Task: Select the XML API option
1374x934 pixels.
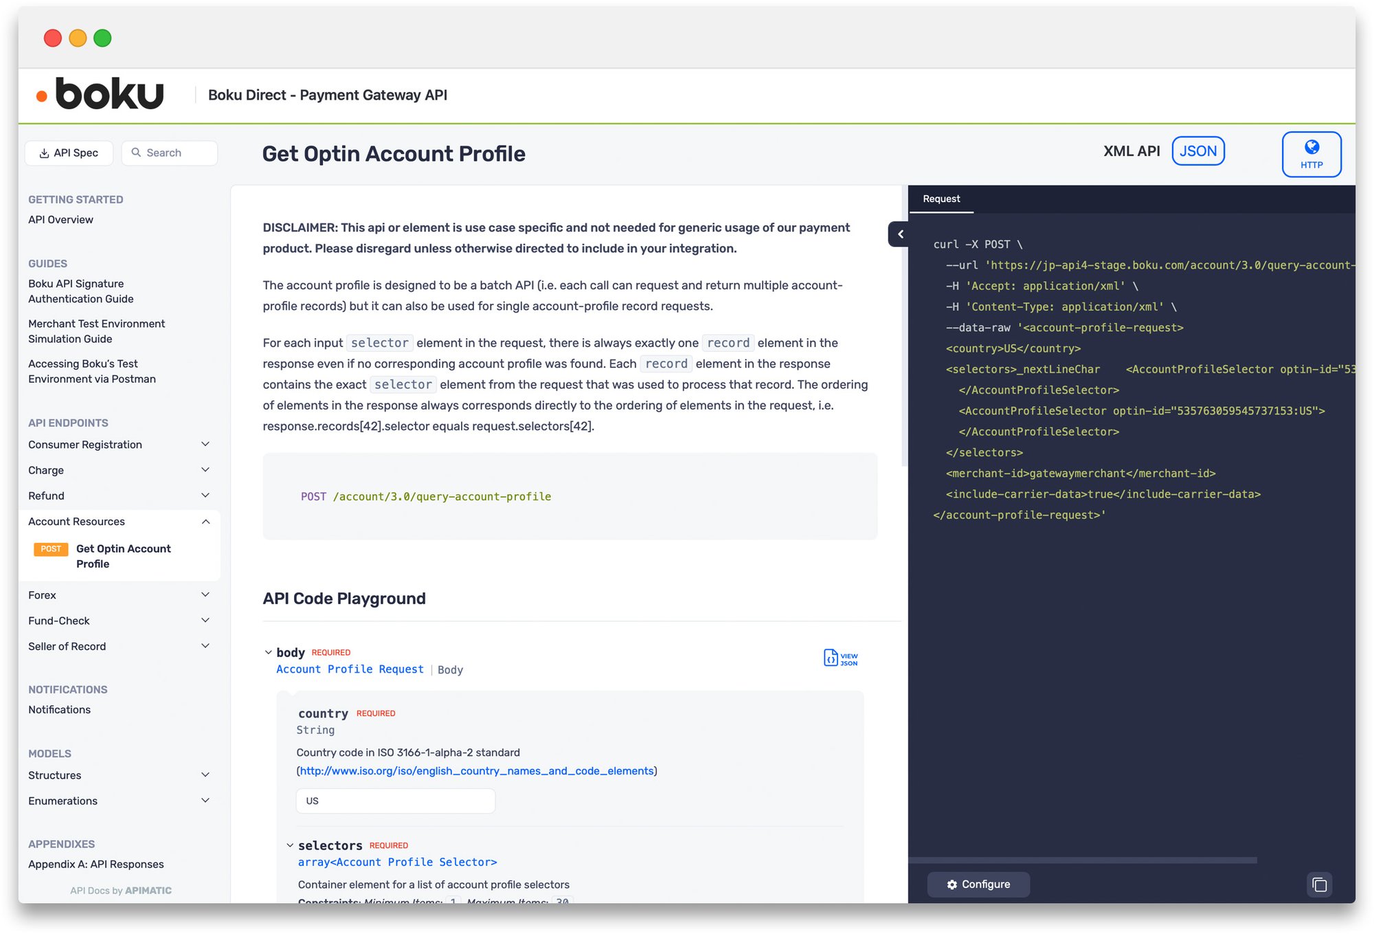Action: point(1131,151)
